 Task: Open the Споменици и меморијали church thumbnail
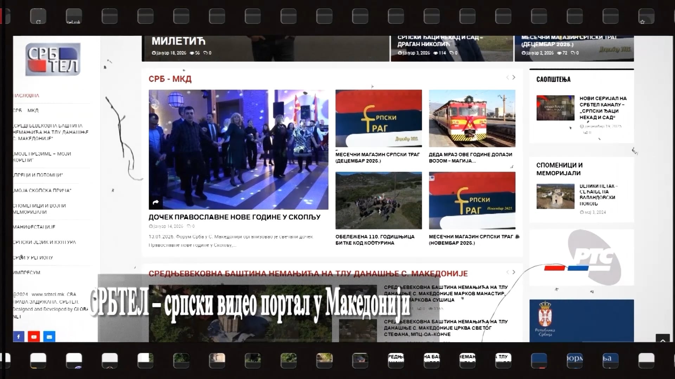click(555, 197)
